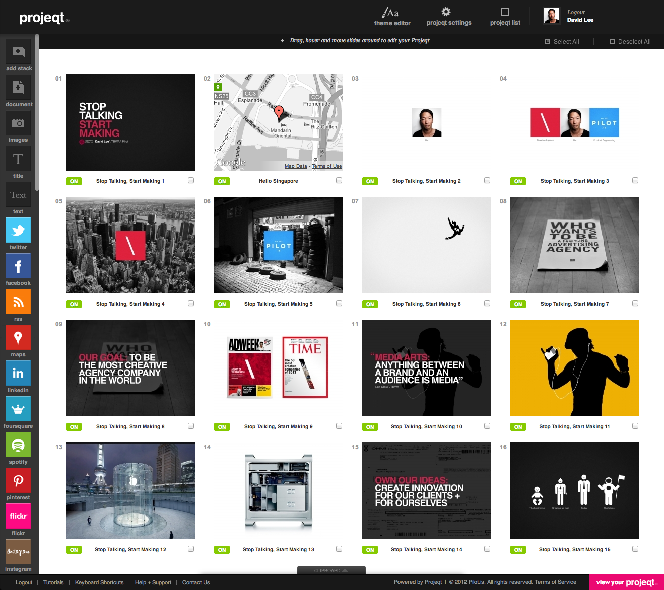Image resolution: width=664 pixels, height=590 pixels.
Task: Check the box for Start Making 11
Action: tap(635, 426)
